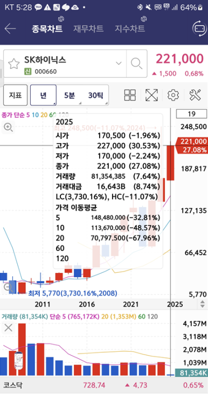Viewport: 208px width, 394px height.
Task: Close the volume panel with X
Action: tap(8, 328)
